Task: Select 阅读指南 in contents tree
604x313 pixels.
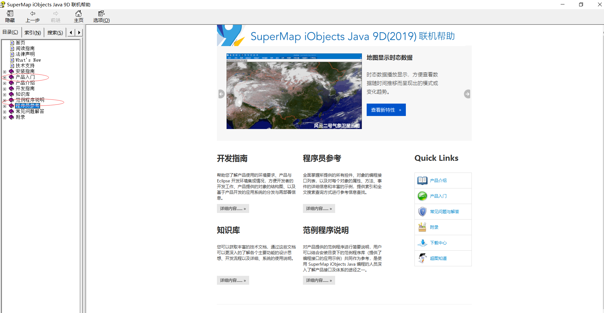Action: pos(25,48)
